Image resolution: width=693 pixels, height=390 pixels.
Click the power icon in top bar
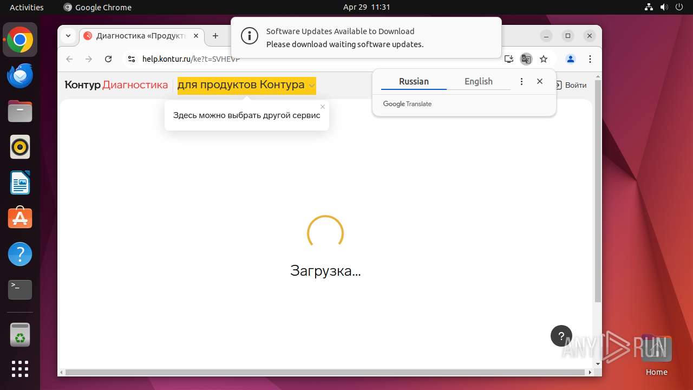(x=679, y=7)
